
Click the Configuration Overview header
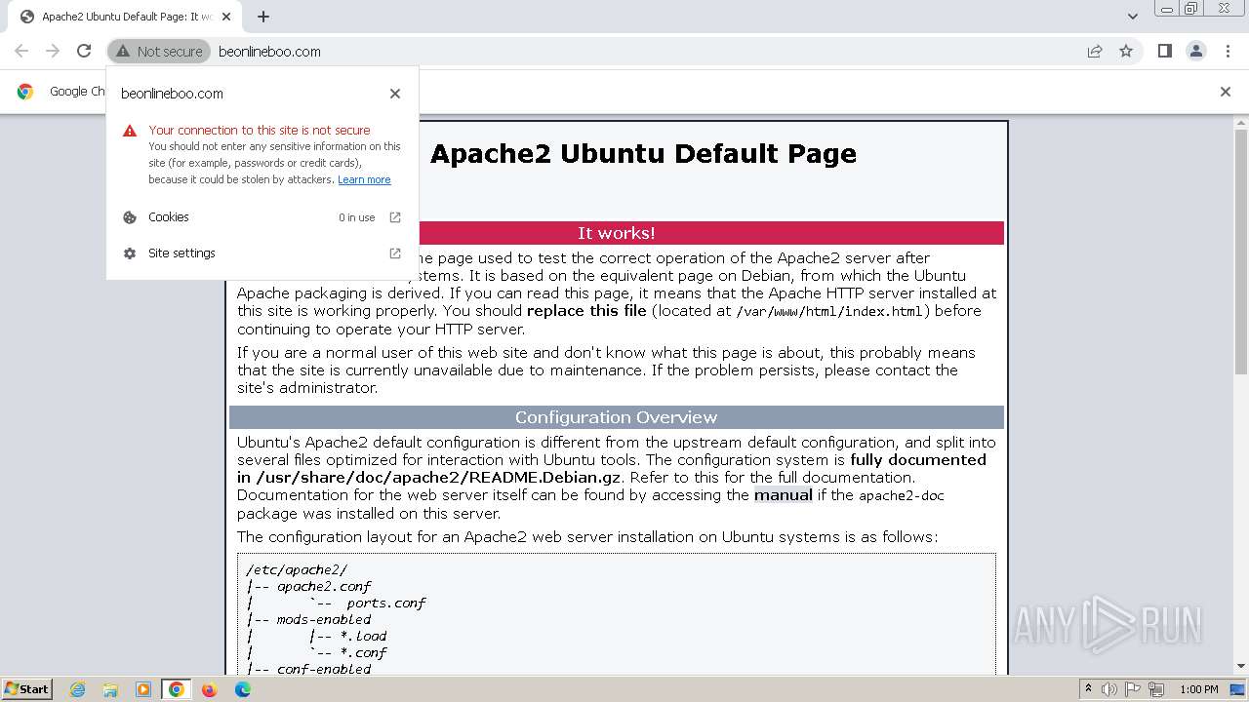pyautogui.click(x=616, y=417)
